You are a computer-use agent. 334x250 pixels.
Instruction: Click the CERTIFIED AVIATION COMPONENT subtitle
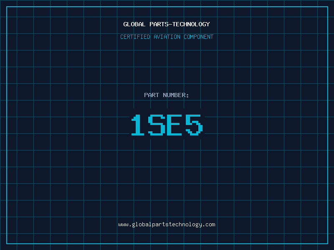coord(167,37)
